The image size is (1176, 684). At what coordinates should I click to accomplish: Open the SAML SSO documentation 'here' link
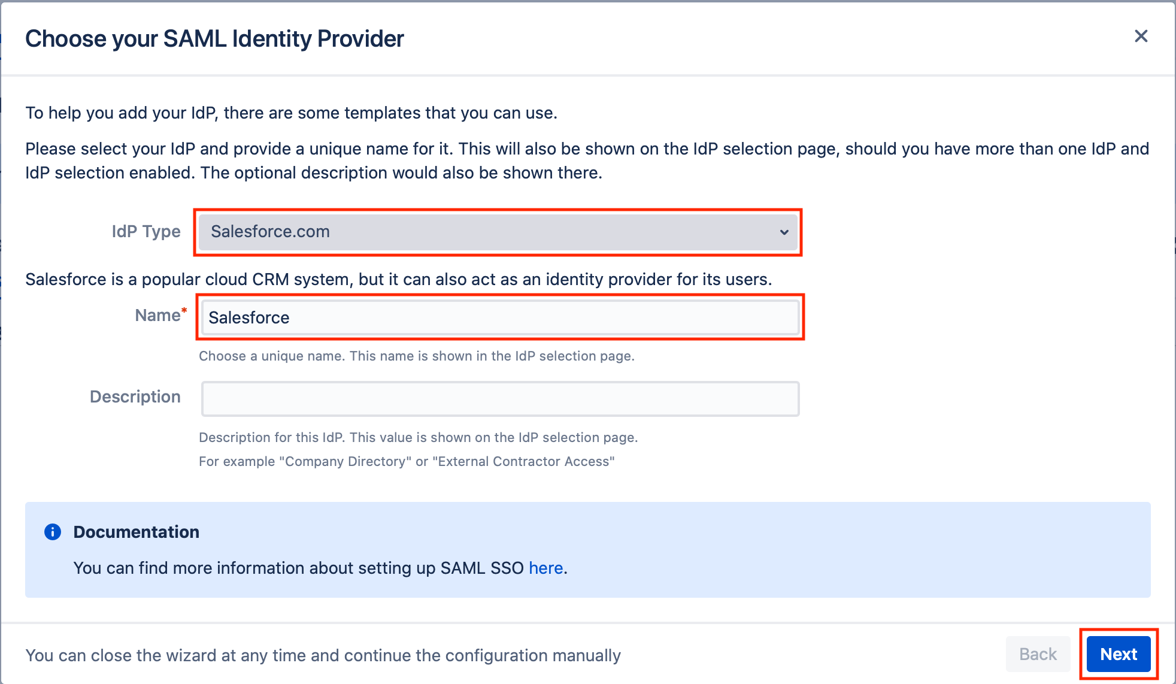(x=545, y=568)
